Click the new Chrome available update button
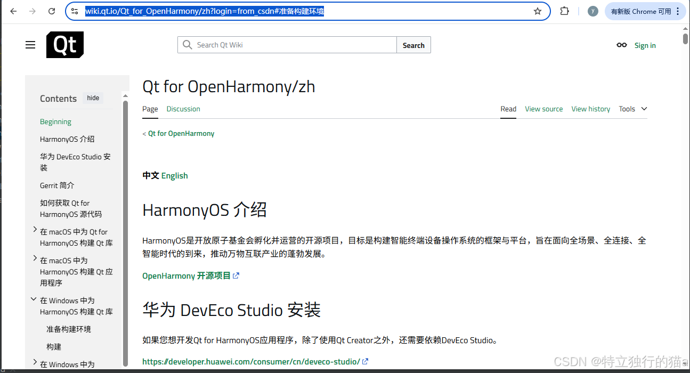Screen dimensions: 690x373 pyautogui.click(x=645, y=11)
